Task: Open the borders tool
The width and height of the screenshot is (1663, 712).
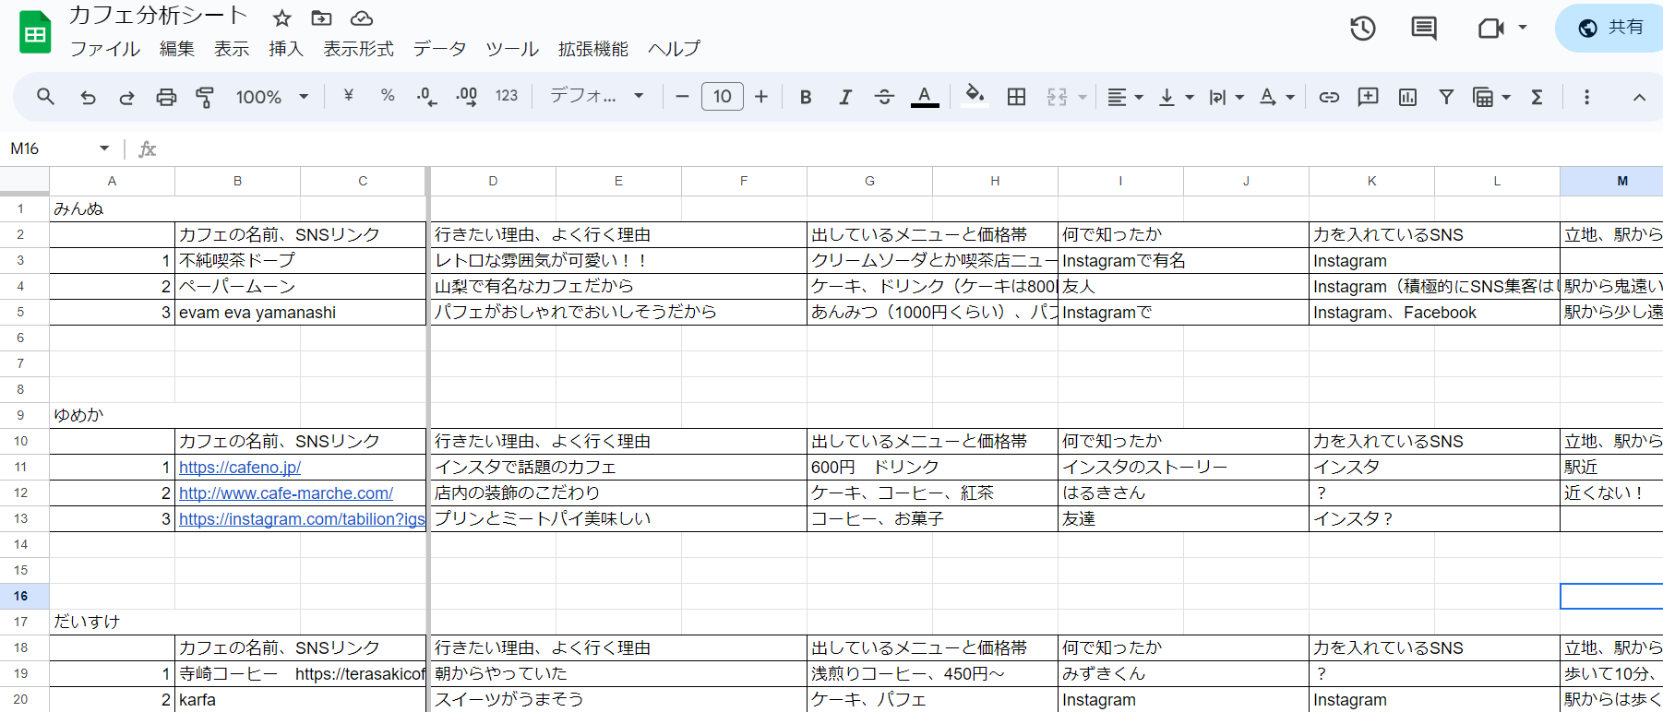Action: click(x=1016, y=97)
